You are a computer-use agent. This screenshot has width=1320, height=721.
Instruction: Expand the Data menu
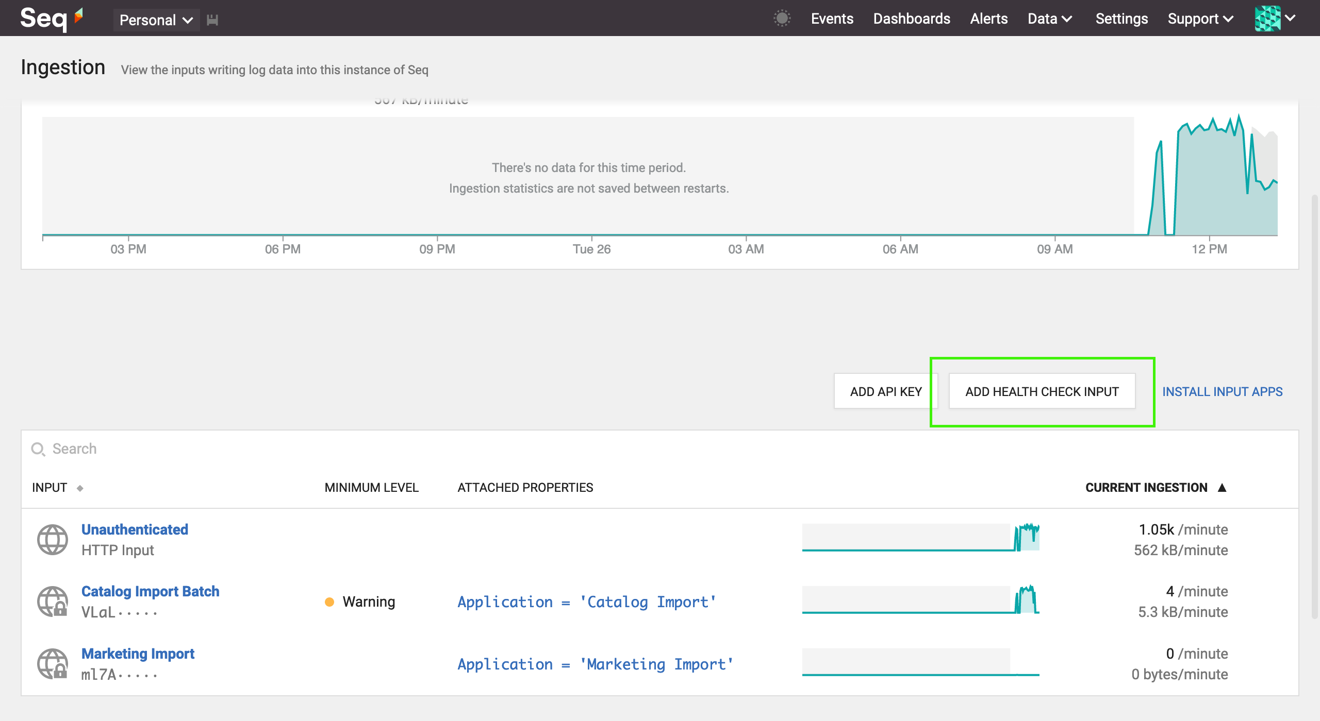(x=1049, y=19)
